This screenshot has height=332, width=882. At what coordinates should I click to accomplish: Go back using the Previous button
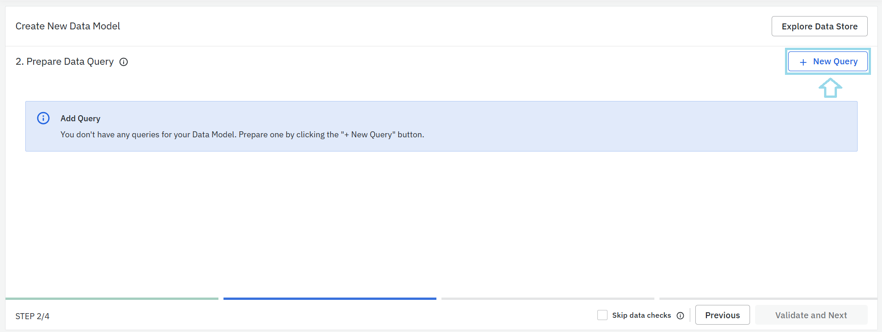[722, 315]
